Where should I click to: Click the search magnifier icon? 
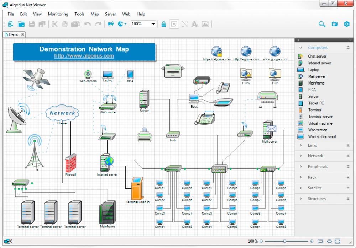click(321, 24)
